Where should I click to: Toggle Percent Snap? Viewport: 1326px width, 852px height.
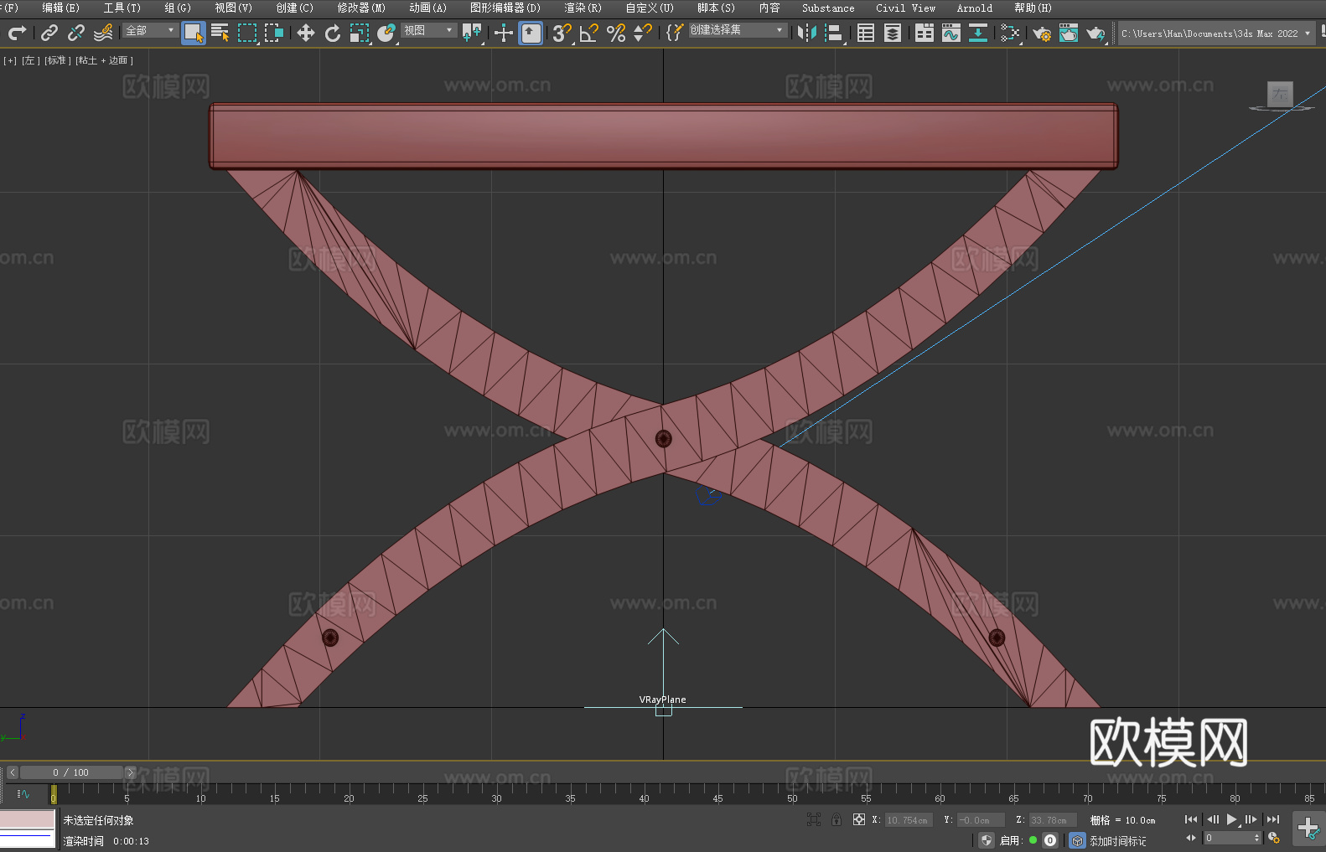616,33
